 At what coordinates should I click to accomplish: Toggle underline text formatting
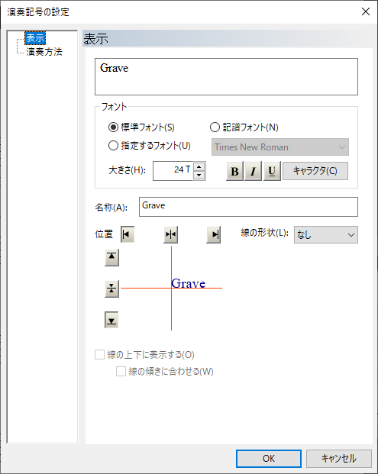point(272,171)
